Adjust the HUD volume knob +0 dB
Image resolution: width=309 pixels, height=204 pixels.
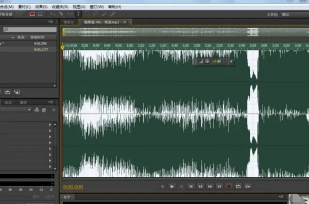207,61
